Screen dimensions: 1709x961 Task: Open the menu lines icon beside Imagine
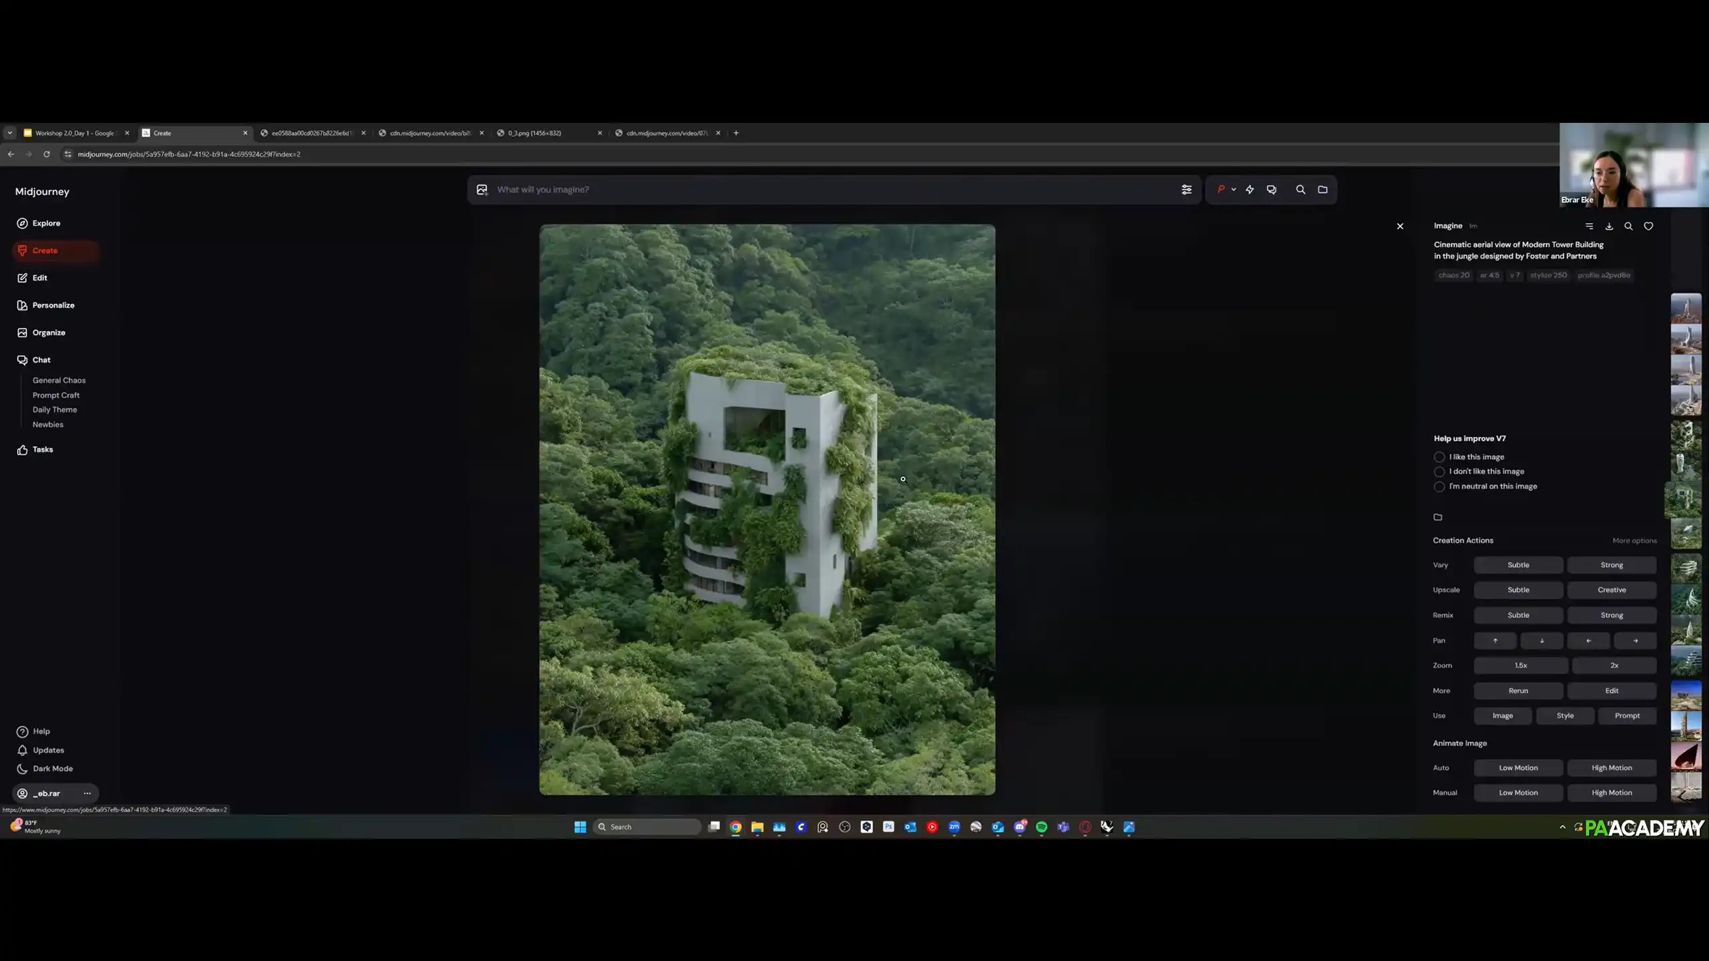point(1589,226)
